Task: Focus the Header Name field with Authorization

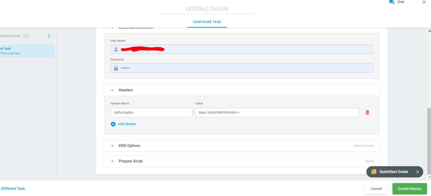Action: pos(151,113)
